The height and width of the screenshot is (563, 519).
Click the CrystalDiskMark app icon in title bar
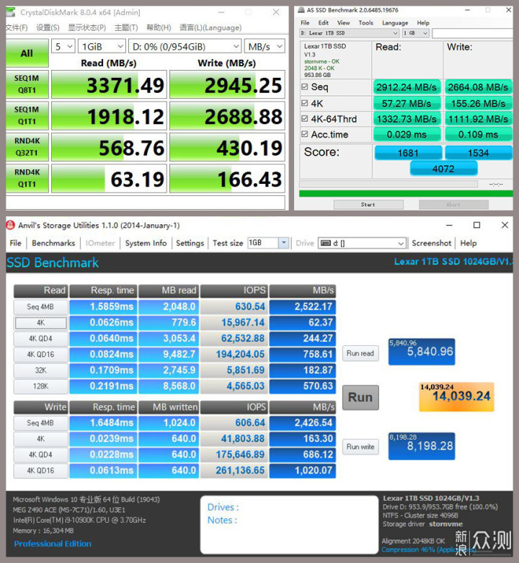(x=11, y=12)
